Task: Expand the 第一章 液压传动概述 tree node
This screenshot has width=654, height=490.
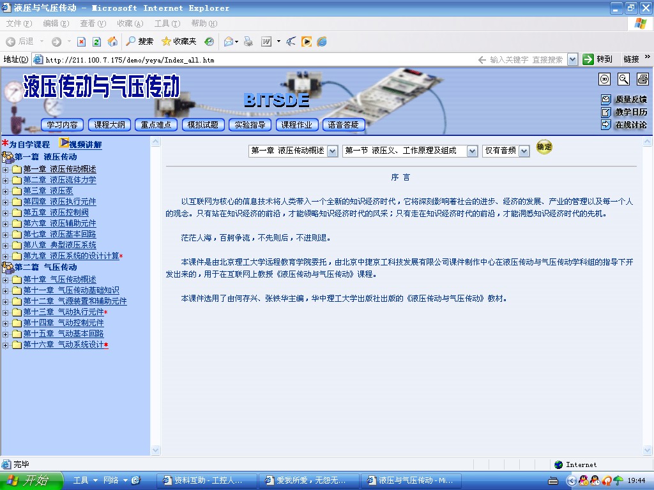Action: tap(6, 170)
